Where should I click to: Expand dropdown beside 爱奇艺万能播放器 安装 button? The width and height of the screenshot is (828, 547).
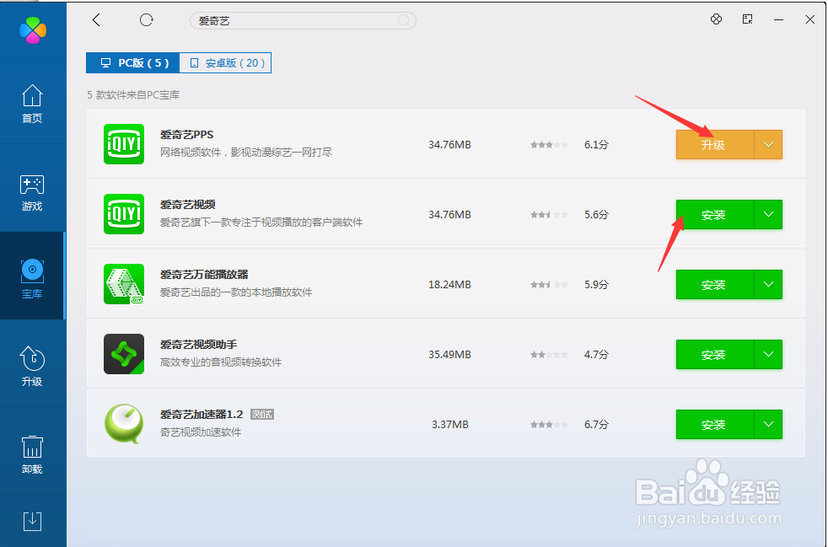coord(768,285)
